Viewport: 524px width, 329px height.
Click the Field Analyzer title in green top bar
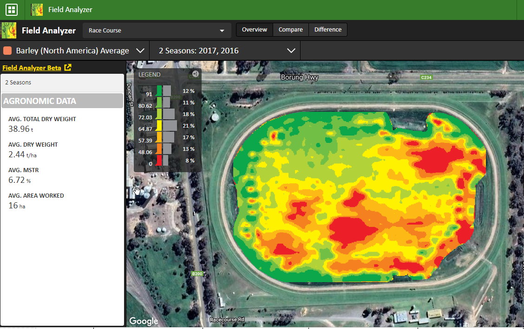[70, 10]
